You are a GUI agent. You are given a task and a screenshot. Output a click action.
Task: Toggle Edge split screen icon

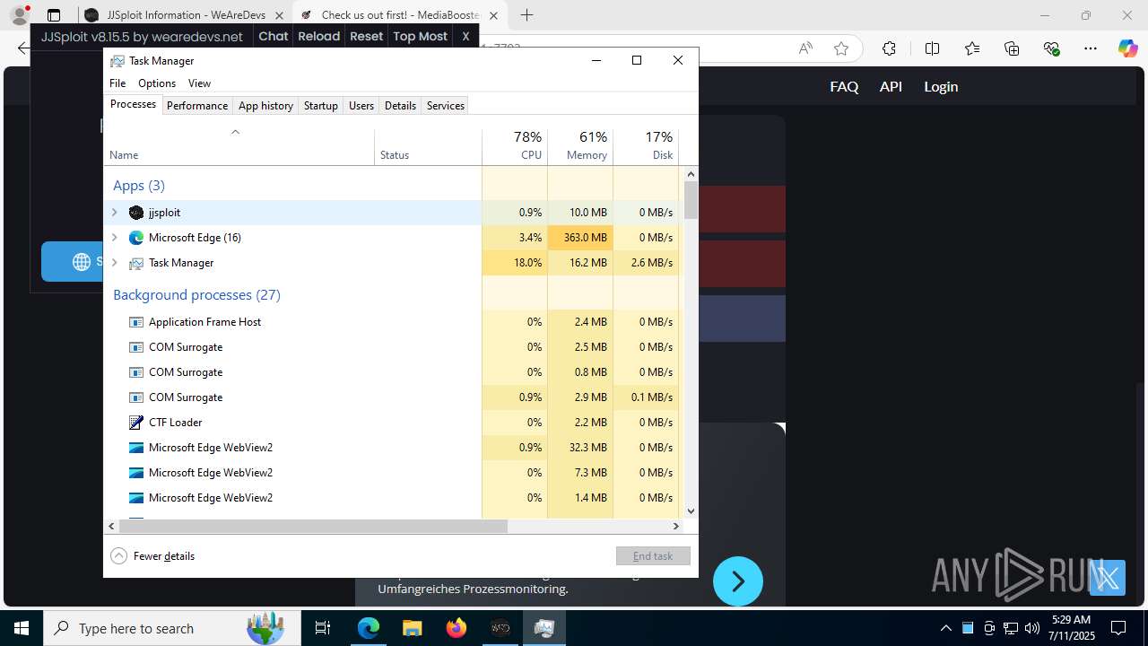(x=932, y=48)
